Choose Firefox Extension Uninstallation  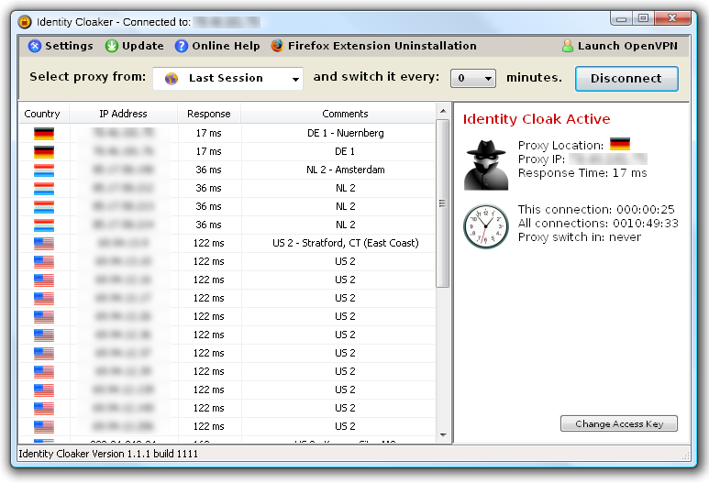tap(373, 46)
